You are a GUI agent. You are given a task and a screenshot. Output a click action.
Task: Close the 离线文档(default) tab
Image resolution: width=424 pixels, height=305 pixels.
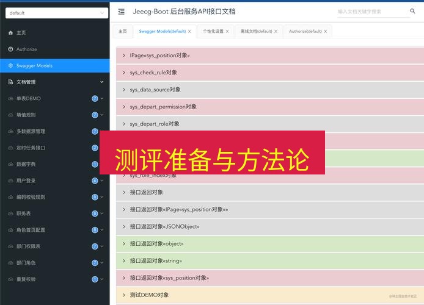tap(276, 31)
